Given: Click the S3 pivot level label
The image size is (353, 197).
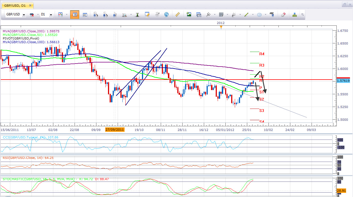Looking at the screenshot, I should pos(262,111).
